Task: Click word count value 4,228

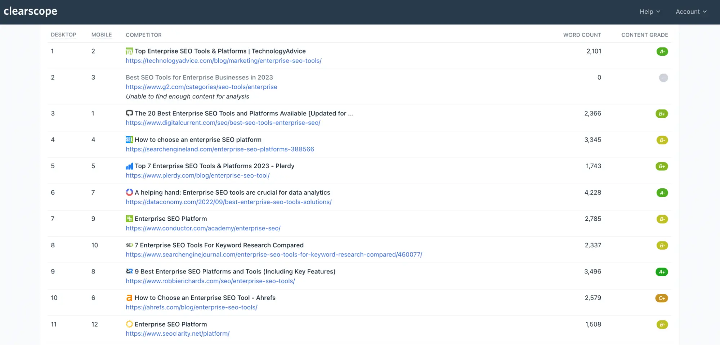Action: coord(593,192)
